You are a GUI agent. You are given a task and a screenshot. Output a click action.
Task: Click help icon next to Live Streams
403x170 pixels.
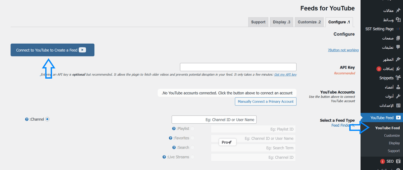coord(164,157)
